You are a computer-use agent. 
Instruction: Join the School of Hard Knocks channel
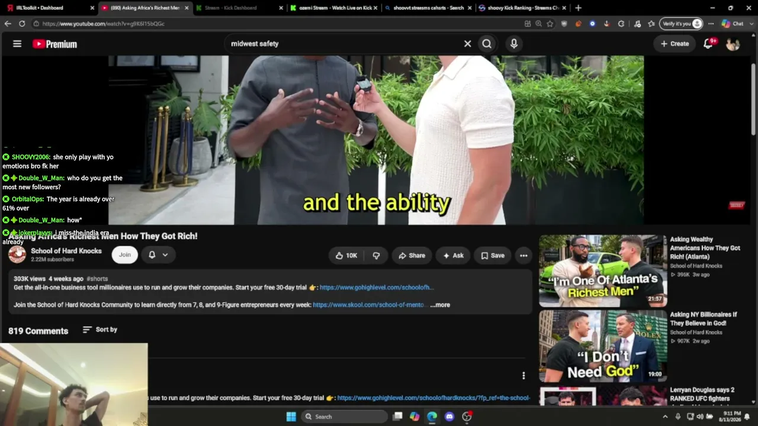125,255
